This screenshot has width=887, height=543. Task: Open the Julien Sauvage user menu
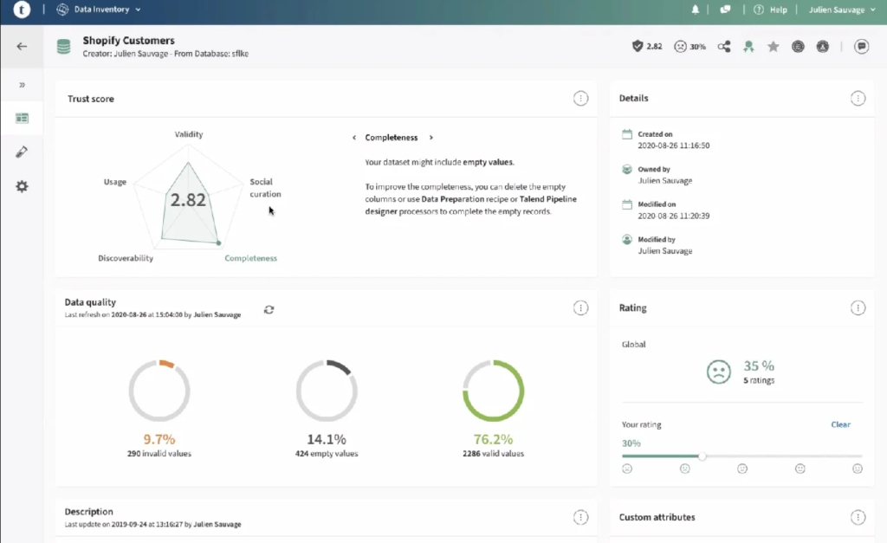tap(842, 10)
